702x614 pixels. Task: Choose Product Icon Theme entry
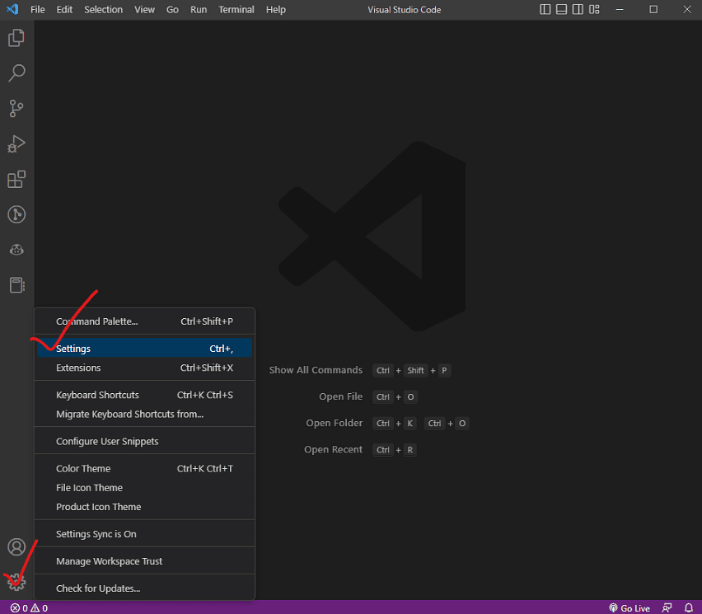pyautogui.click(x=145, y=507)
